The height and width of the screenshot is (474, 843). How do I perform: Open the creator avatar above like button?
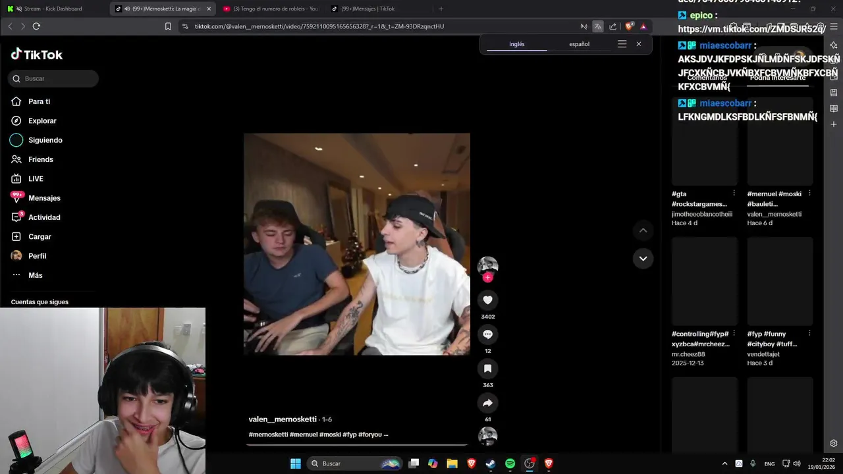point(487,265)
